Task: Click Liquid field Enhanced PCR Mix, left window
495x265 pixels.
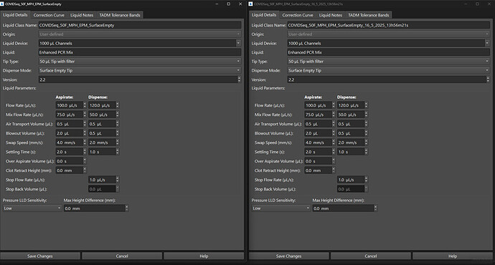Action: pos(140,52)
